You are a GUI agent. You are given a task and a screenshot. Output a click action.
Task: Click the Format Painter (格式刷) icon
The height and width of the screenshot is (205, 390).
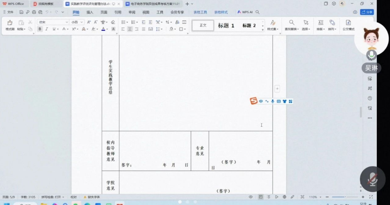coord(9,23)
